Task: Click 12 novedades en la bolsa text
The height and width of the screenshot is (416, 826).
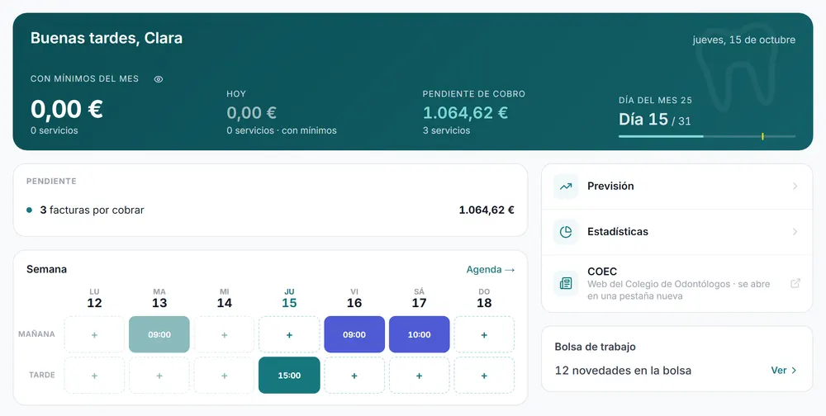Action: point(623,370)
